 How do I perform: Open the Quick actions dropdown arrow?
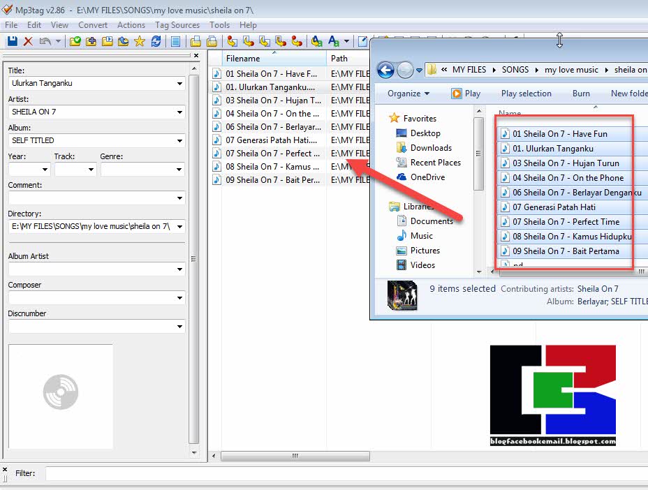pyautogui.click(x=346, y=41)
